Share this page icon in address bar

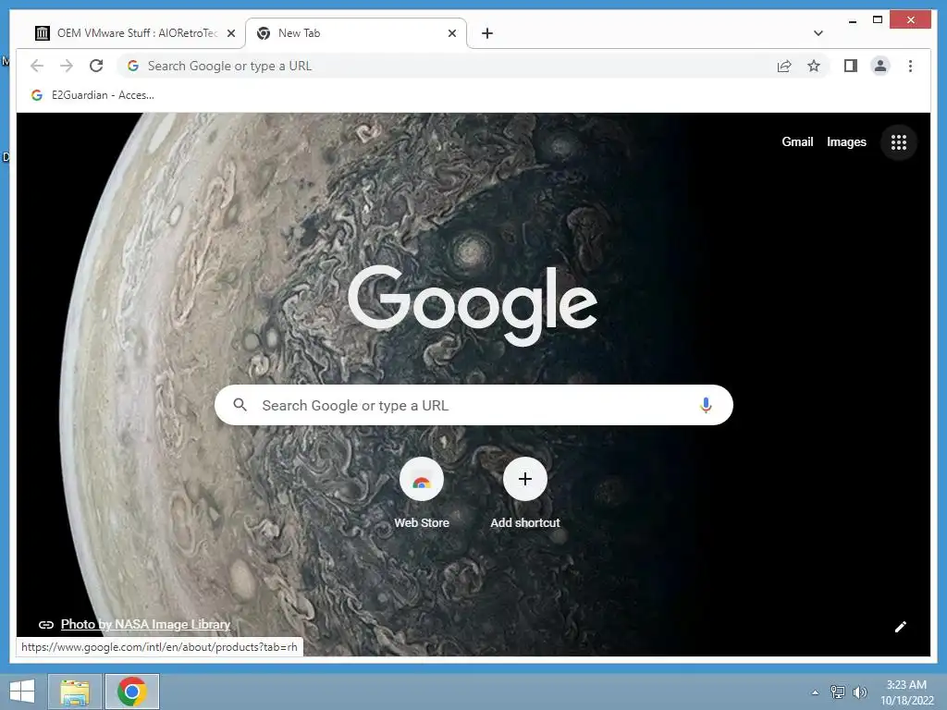pos(784,66)
